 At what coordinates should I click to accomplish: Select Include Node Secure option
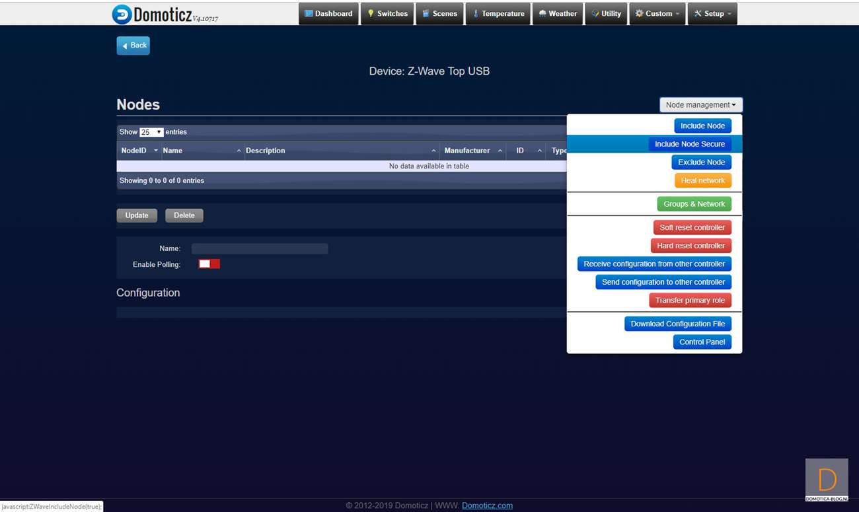pos(689,144)
